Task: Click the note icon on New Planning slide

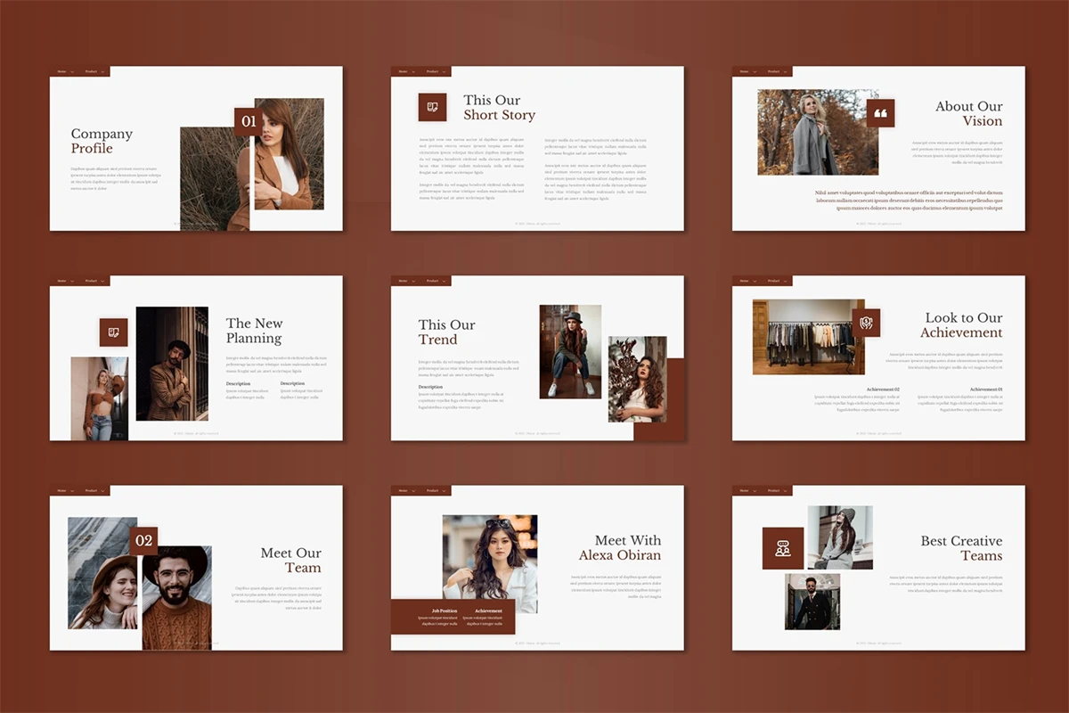Action: 113,332
